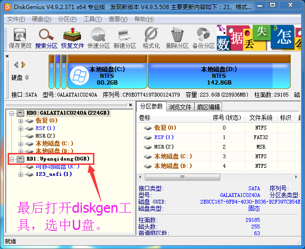Select 本地磁盘(D:) row in partition table
Screen dimensions: 305x249
[218, 166]
